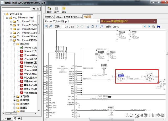Click the file tree vertical scrollbar thumb
Screen dimensions: 168x121
tap(39, 25)
